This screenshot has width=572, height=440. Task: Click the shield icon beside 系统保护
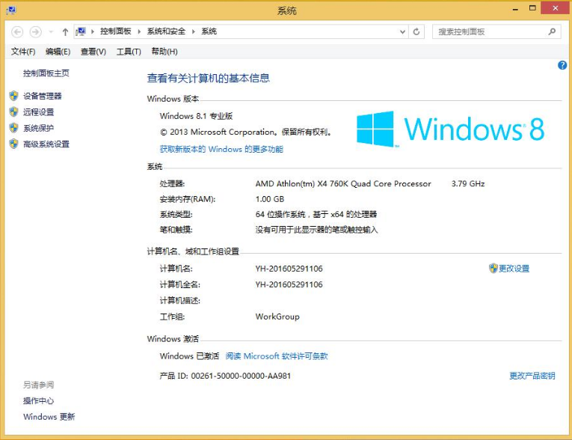[13, 128]
